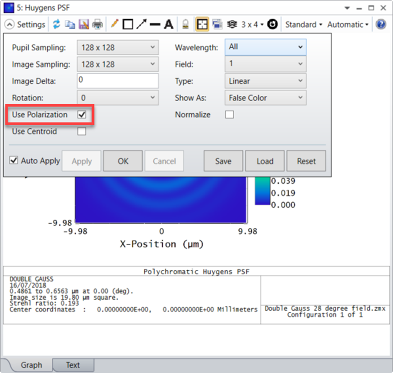Expand the Show As false color dropdown
The image size is (393, 373).
click(x=265, y=98)
